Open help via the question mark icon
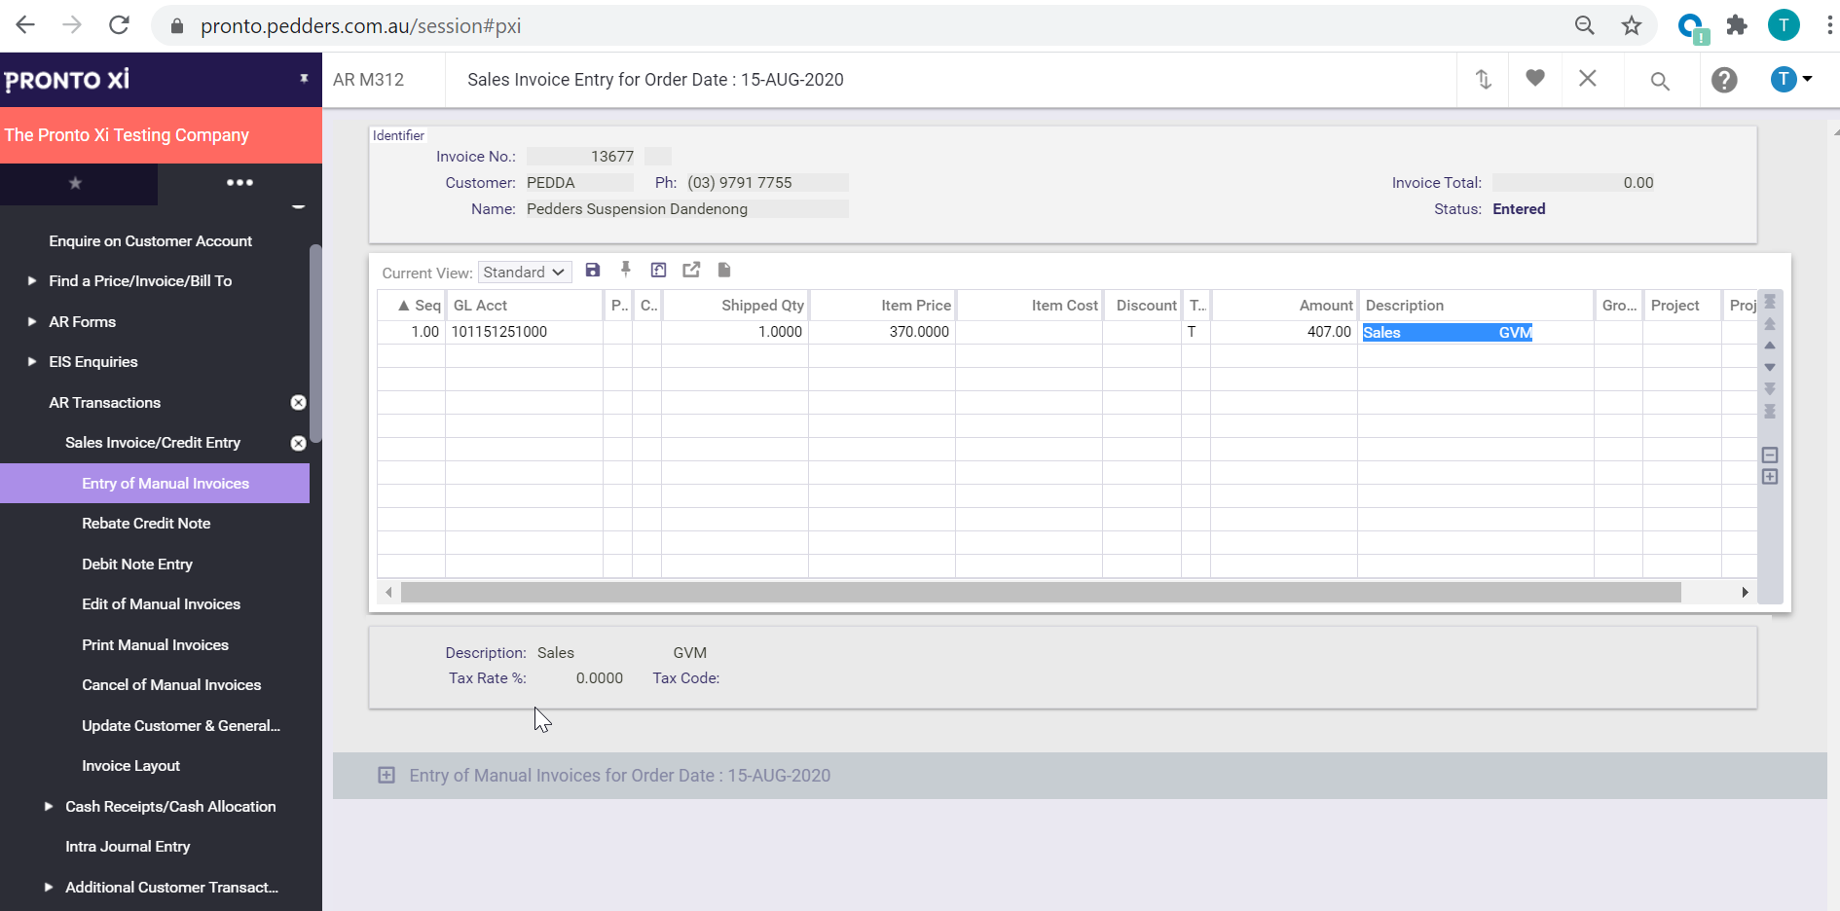Screen dimensions: 1840x911 (1724, 80)
